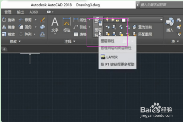Expand the Block (块) panel
The image size is (183, 122).
click(x=175, y=41)
